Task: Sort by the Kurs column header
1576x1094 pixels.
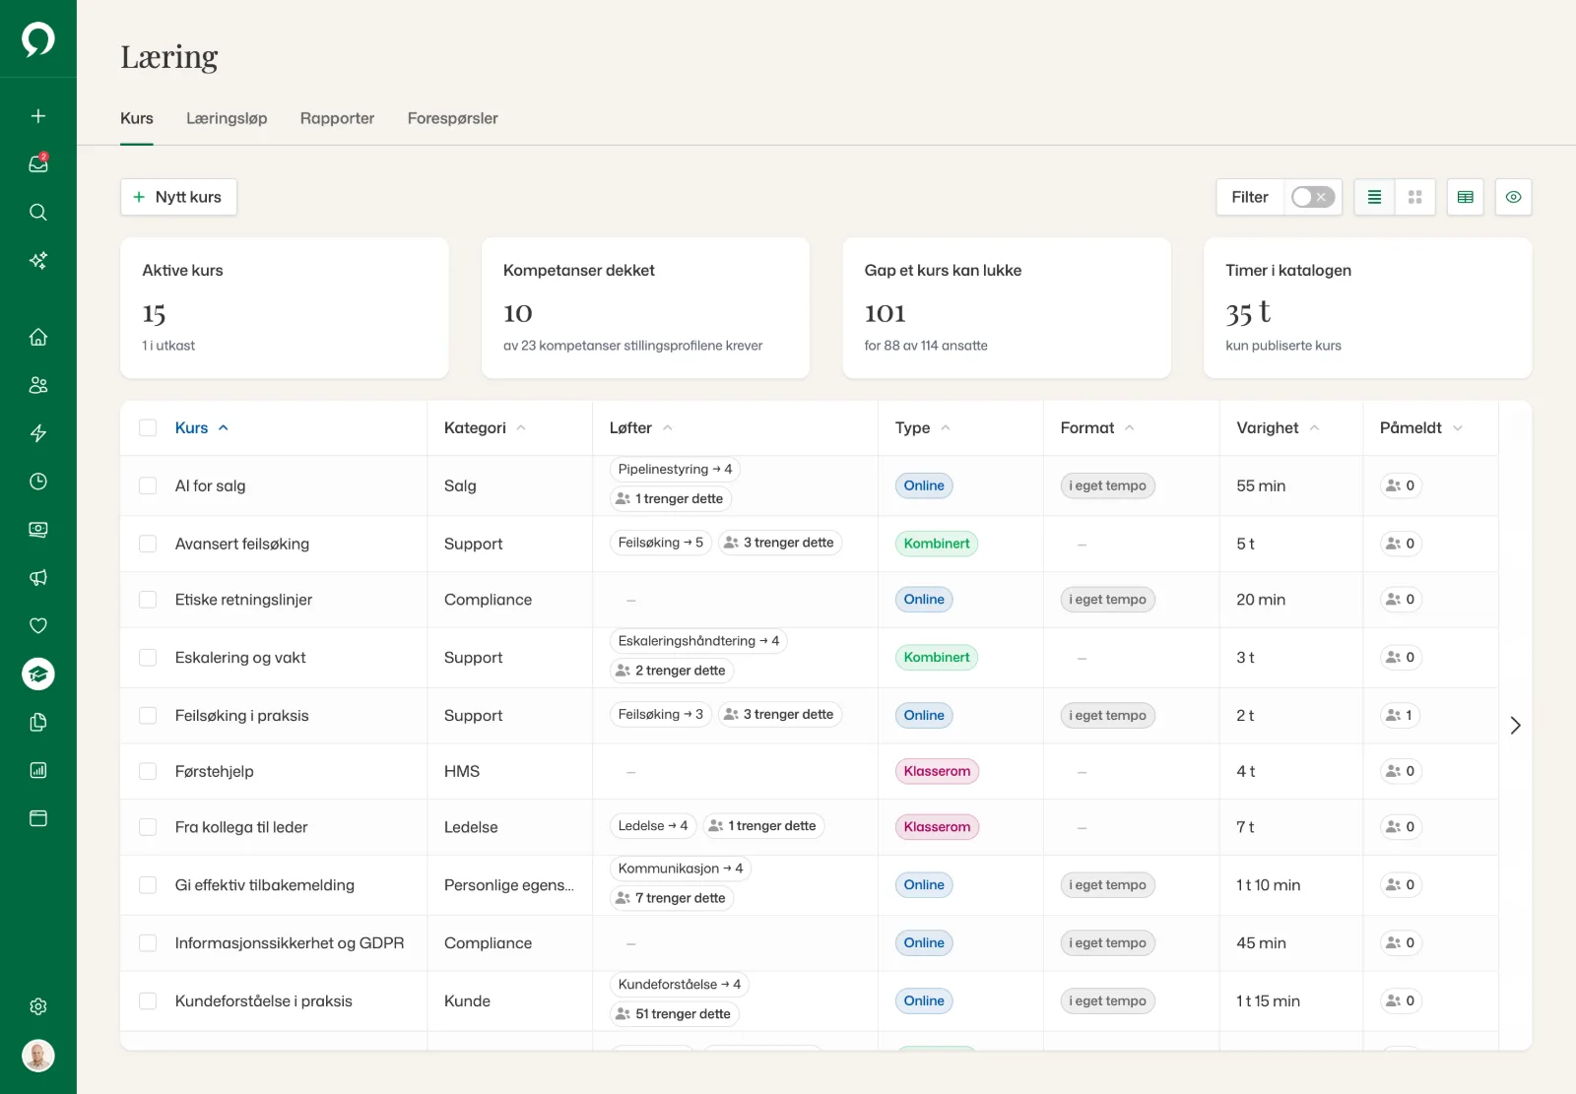Action: [202, 427]
